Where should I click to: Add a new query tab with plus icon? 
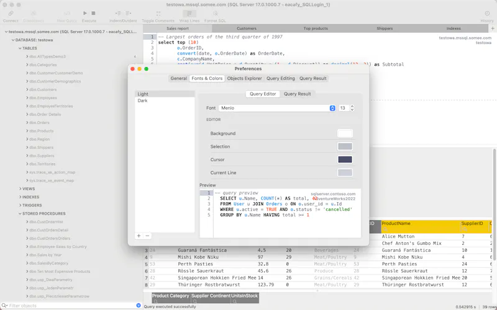493,29
